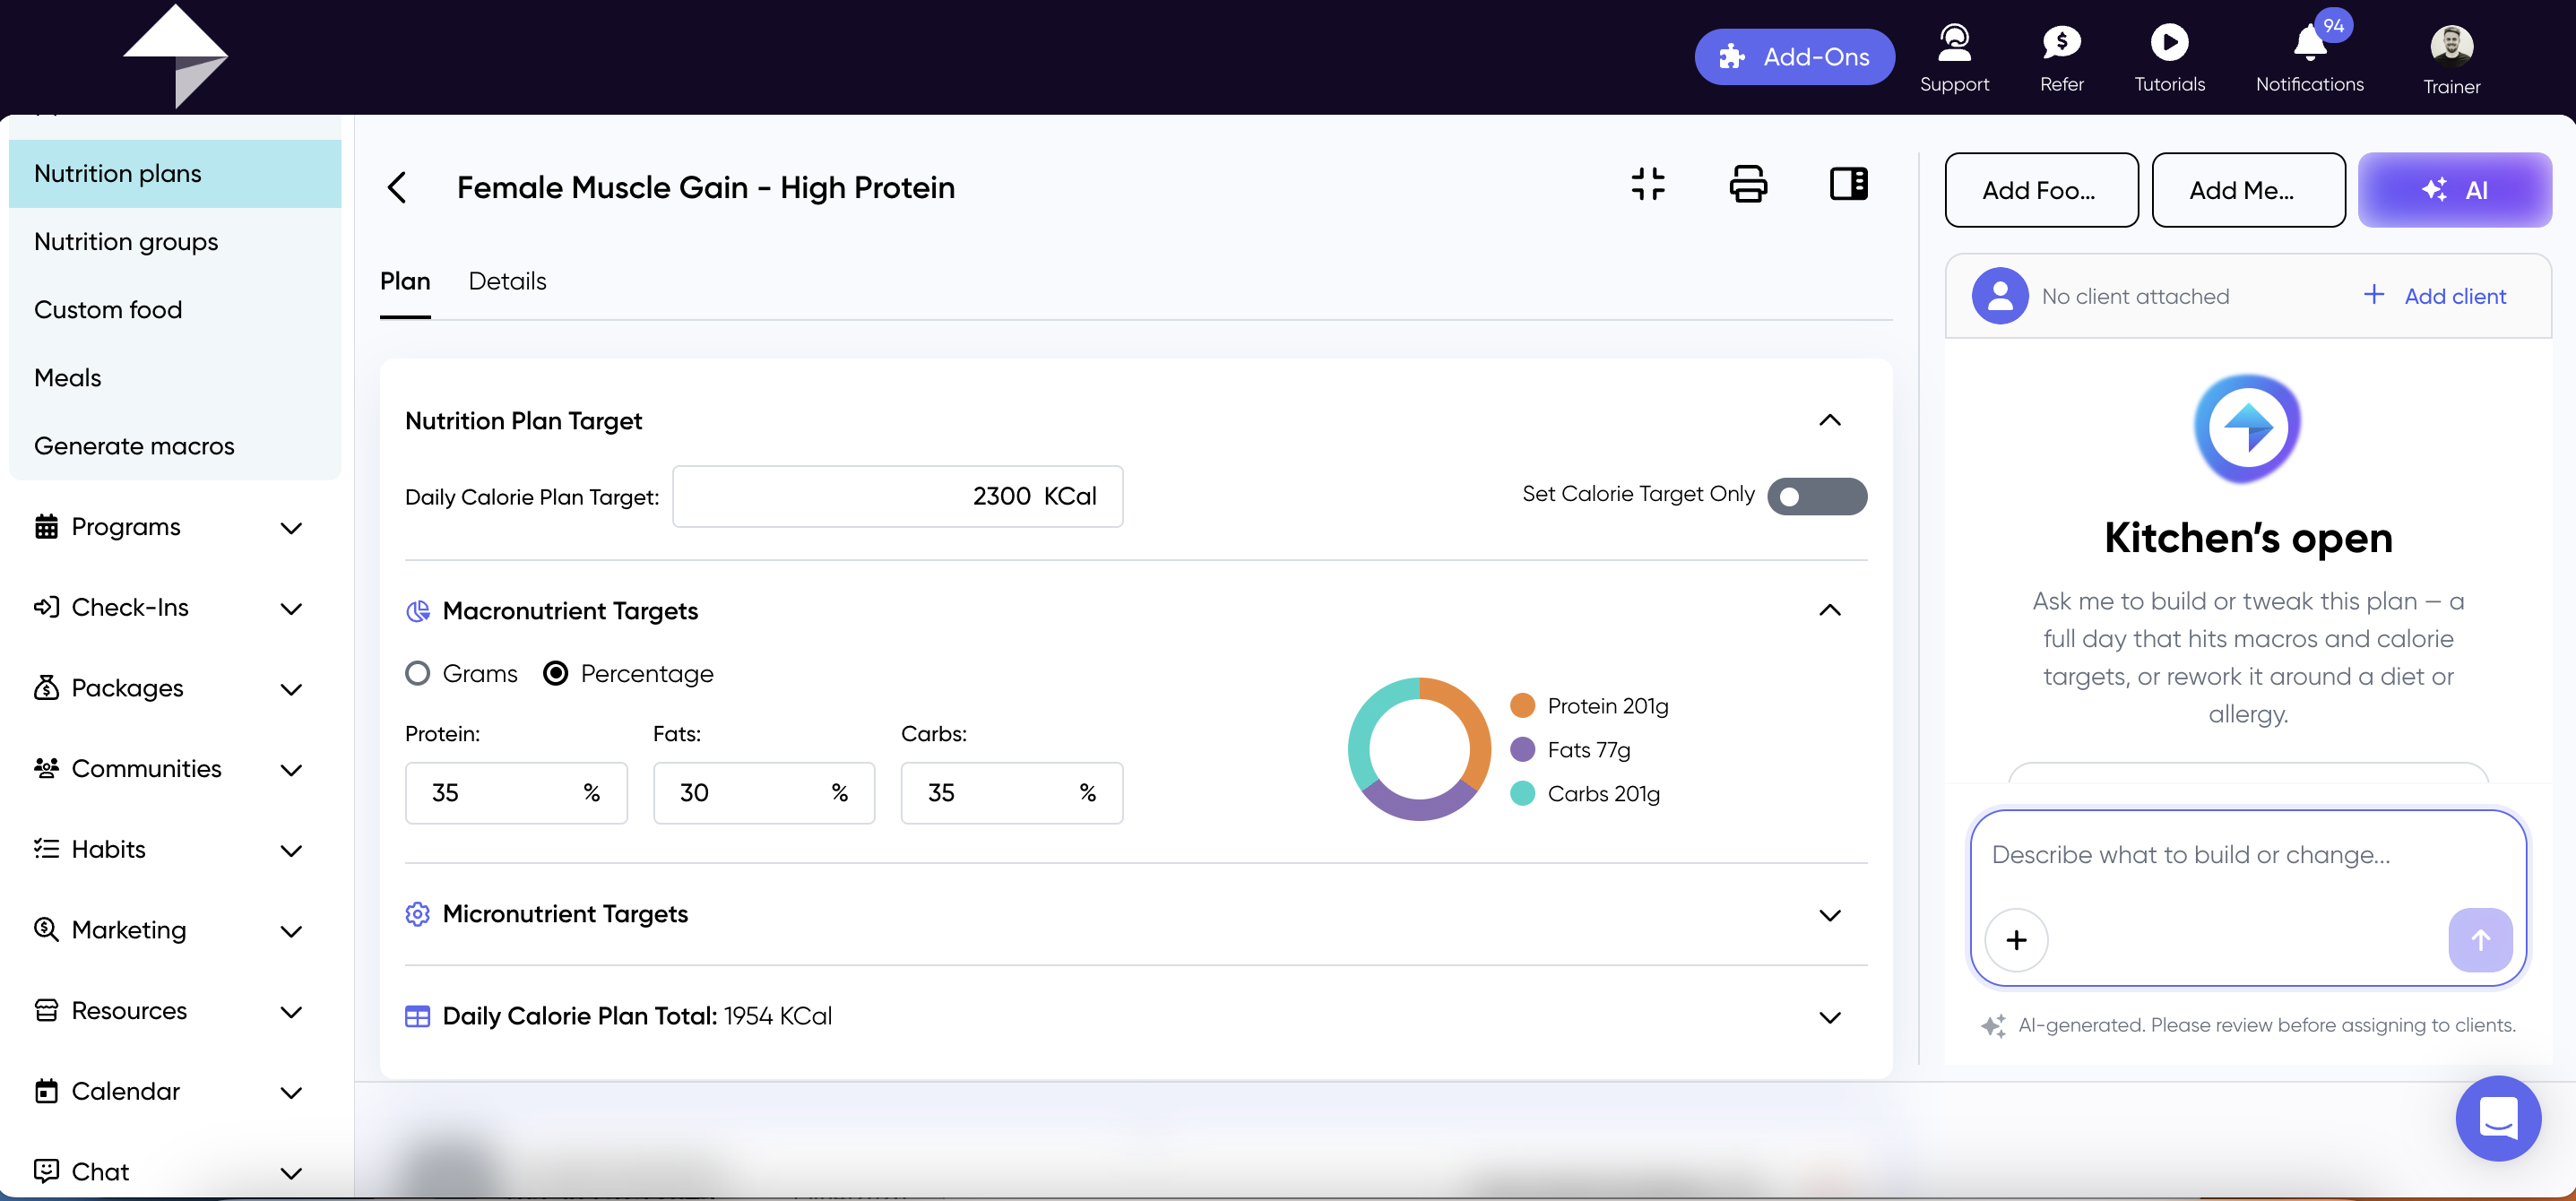This screenshot has width=2576, height=1201.
Task: Toggle the side panel layout icon
Action: [1848, 184]
